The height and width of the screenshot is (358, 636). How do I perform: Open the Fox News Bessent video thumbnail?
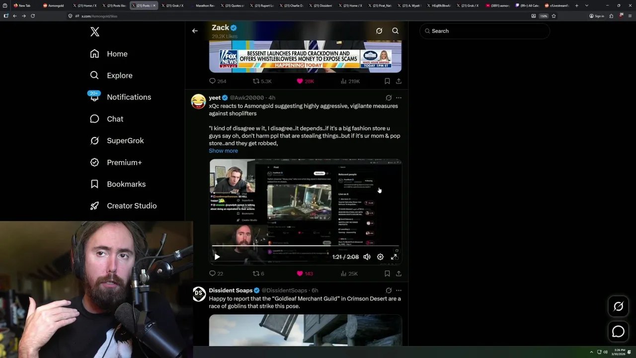[305, 57]
